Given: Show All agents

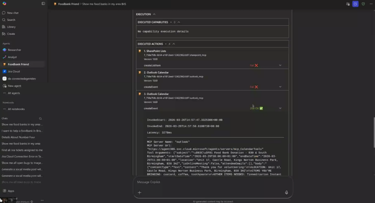Looking at the screenshot, I should click(14, 93).
